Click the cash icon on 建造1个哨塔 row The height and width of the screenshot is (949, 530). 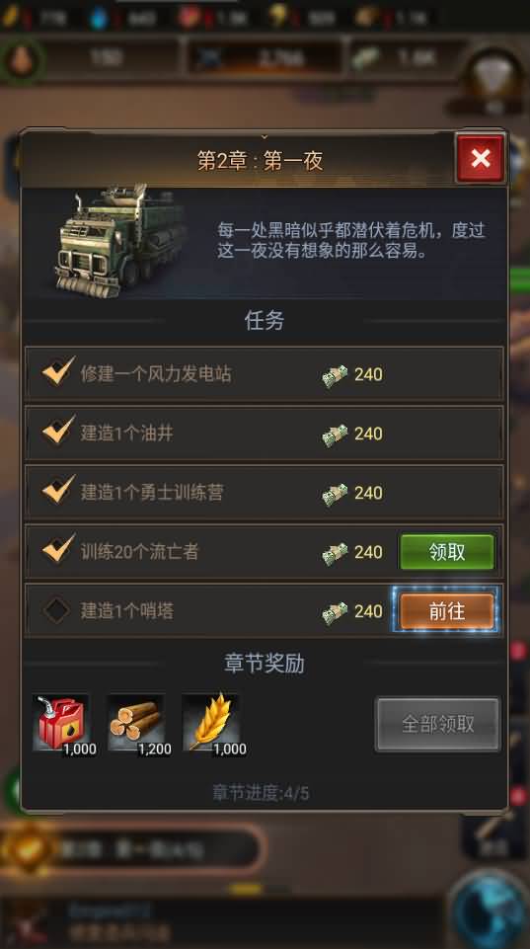pyautogui.click(x=335, y=611)
